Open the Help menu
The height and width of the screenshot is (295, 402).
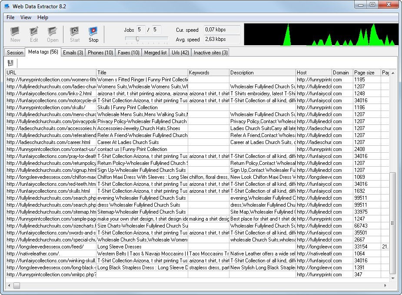(43, 17)
